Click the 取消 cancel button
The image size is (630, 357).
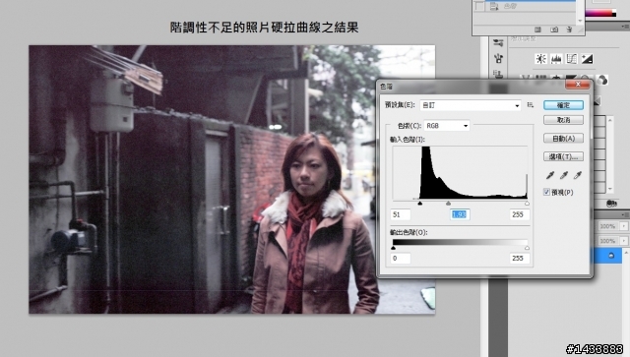tap(563, 120)
